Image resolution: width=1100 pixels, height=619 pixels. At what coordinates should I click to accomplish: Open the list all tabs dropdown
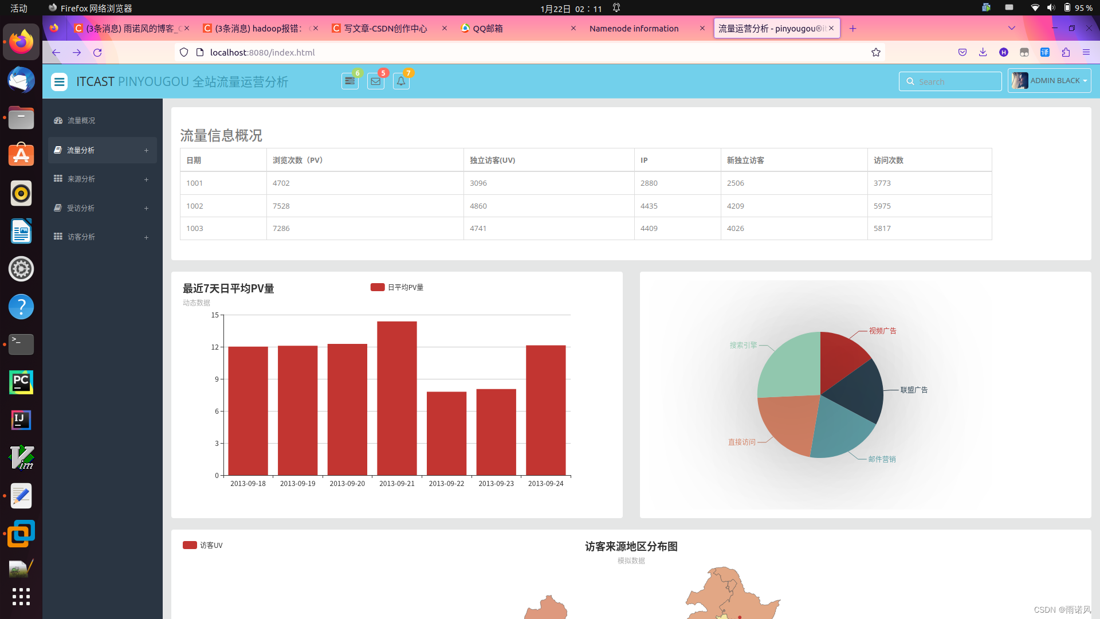pyautogui.click(x=1012, y=28)
